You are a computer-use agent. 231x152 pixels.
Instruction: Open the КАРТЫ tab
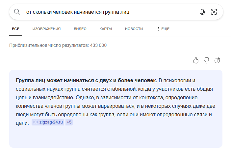[106, 29]
